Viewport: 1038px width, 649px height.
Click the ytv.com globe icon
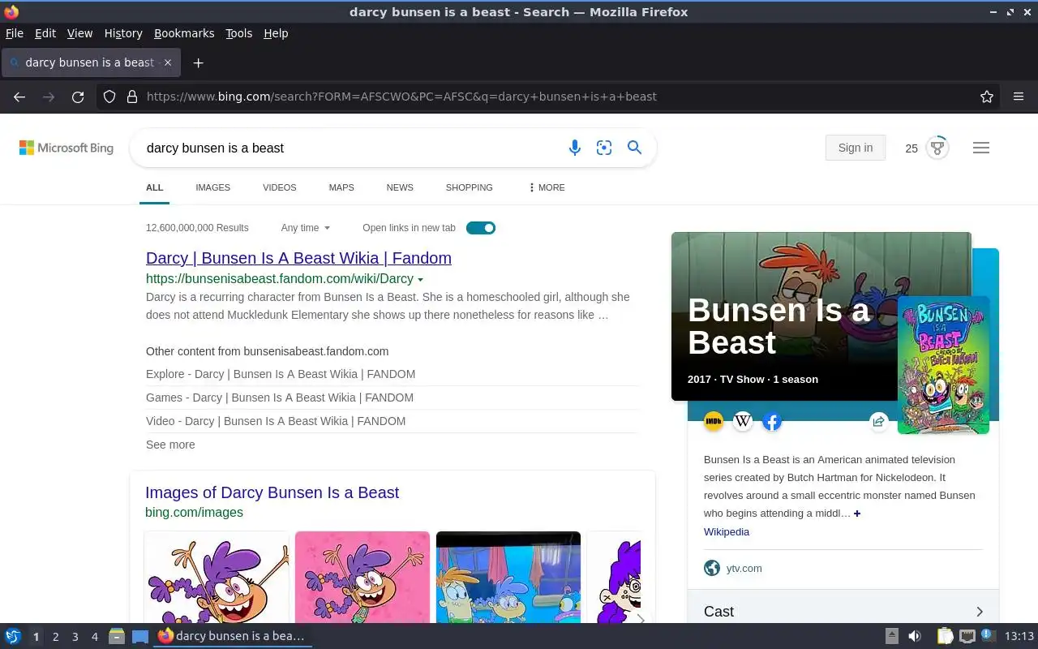pyautogui.click(x=712, y=568)
